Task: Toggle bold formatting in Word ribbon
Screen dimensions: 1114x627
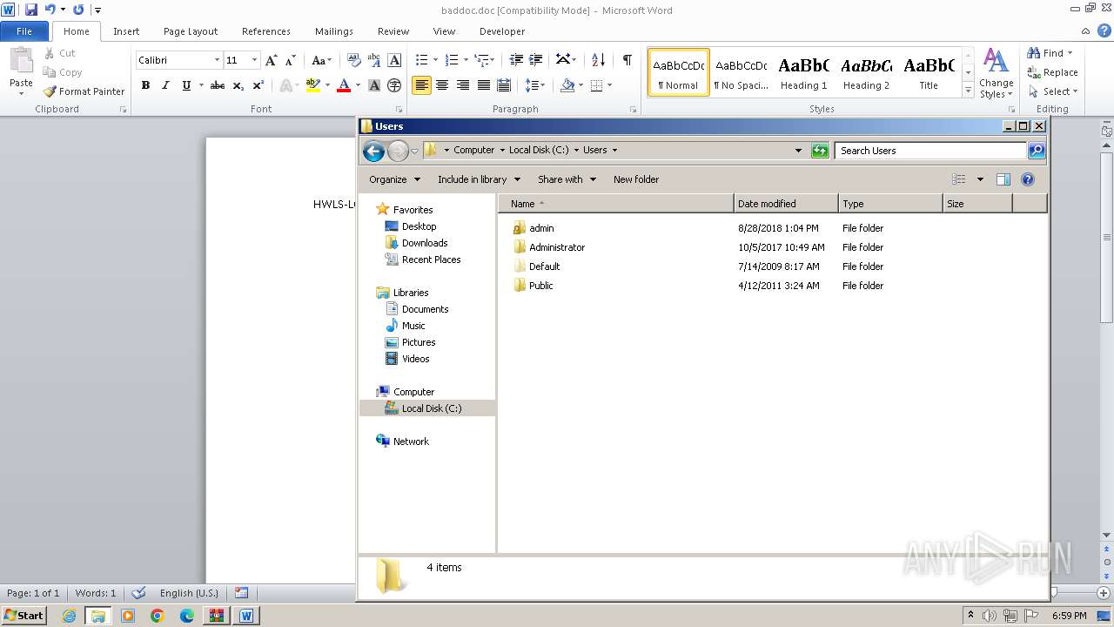Action: click(145, 85)
